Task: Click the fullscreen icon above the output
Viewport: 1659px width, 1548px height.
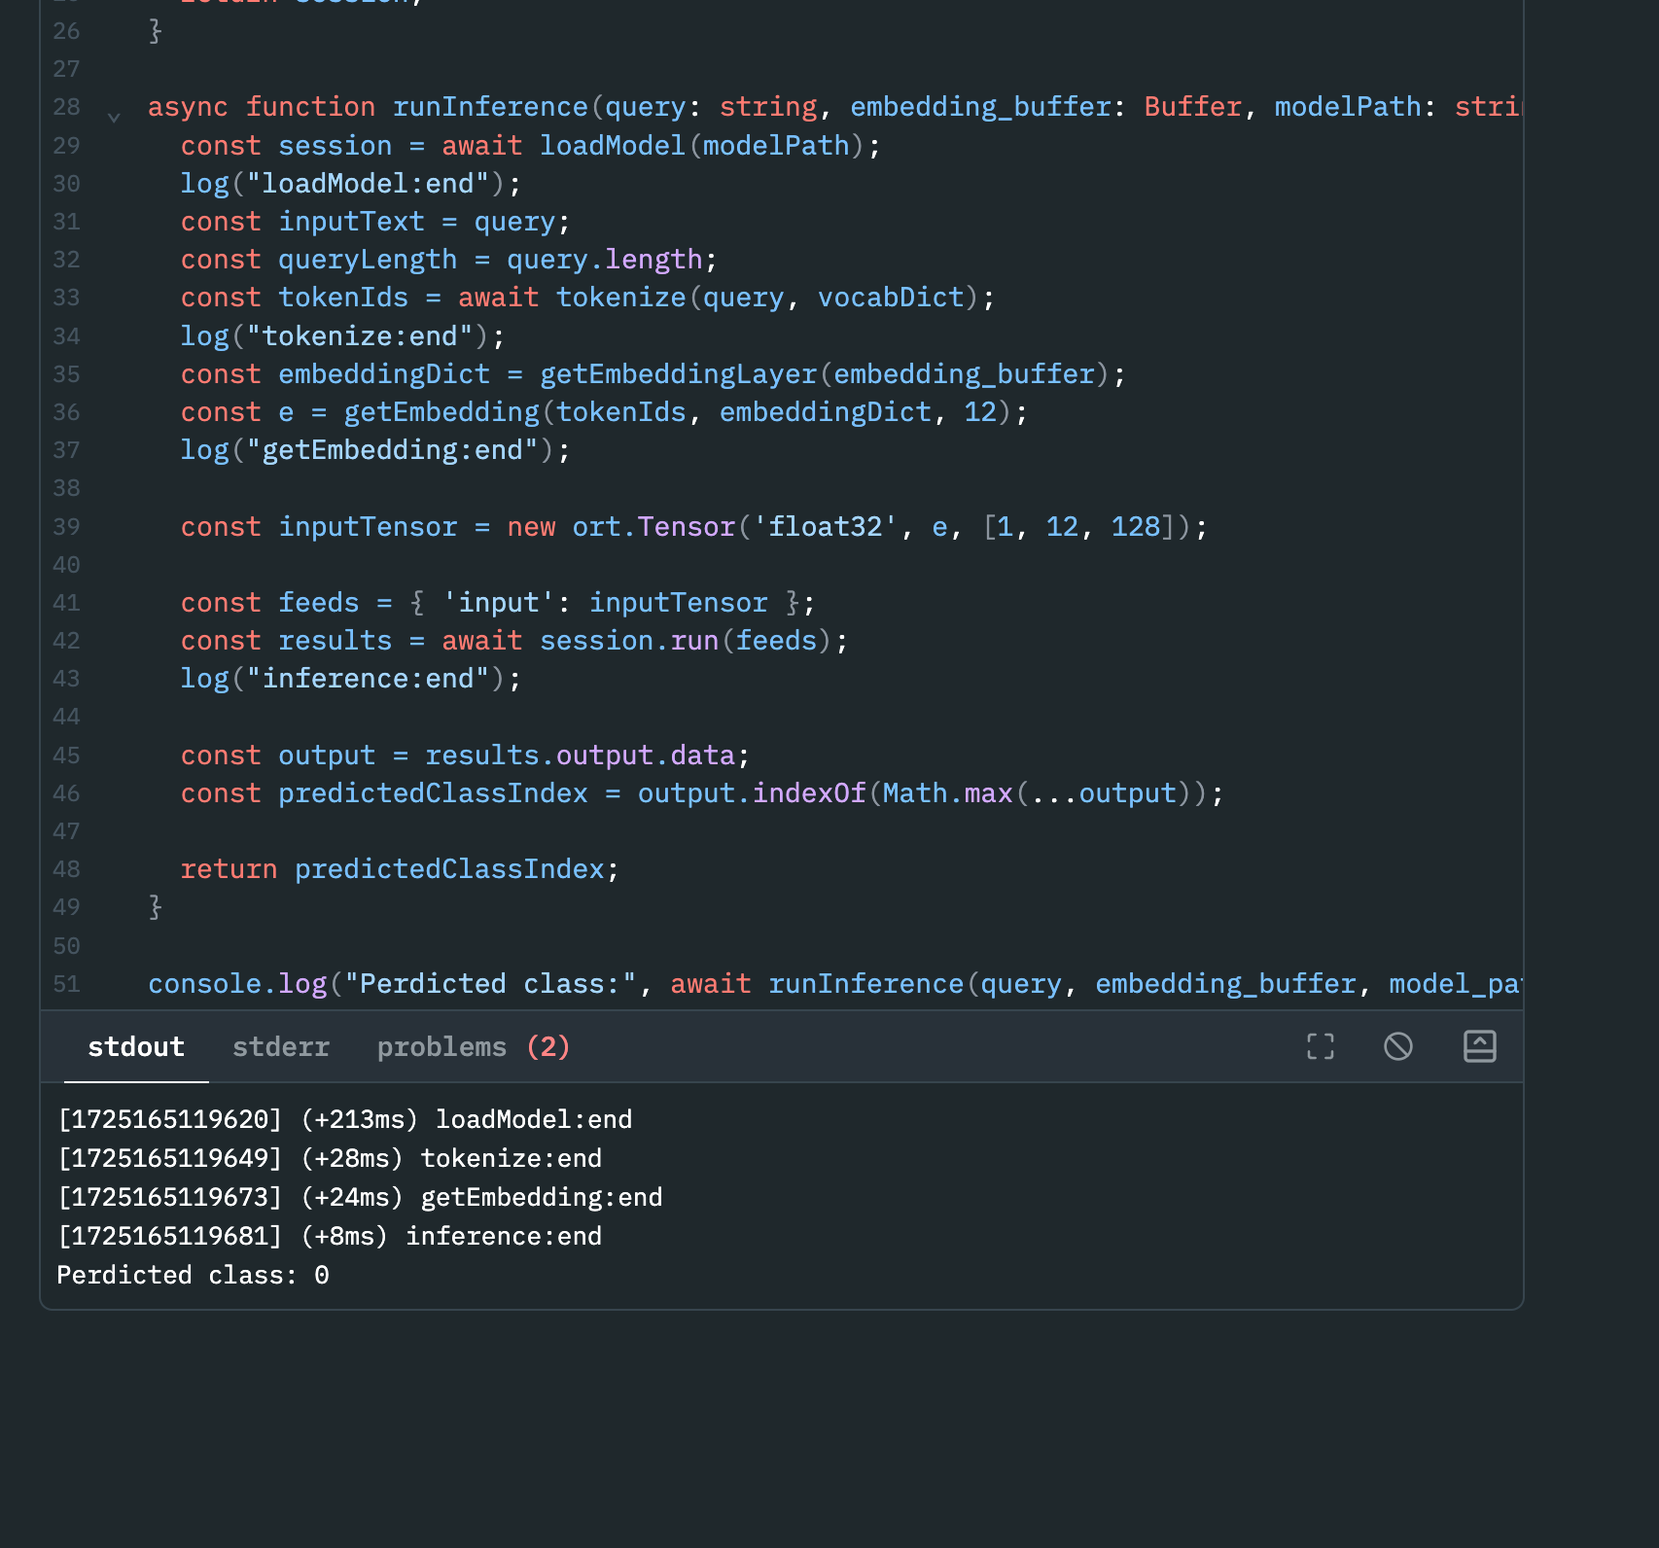Action: click(1320, 1047)
